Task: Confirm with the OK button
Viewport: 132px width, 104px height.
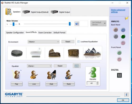Action: coord(123,100)
